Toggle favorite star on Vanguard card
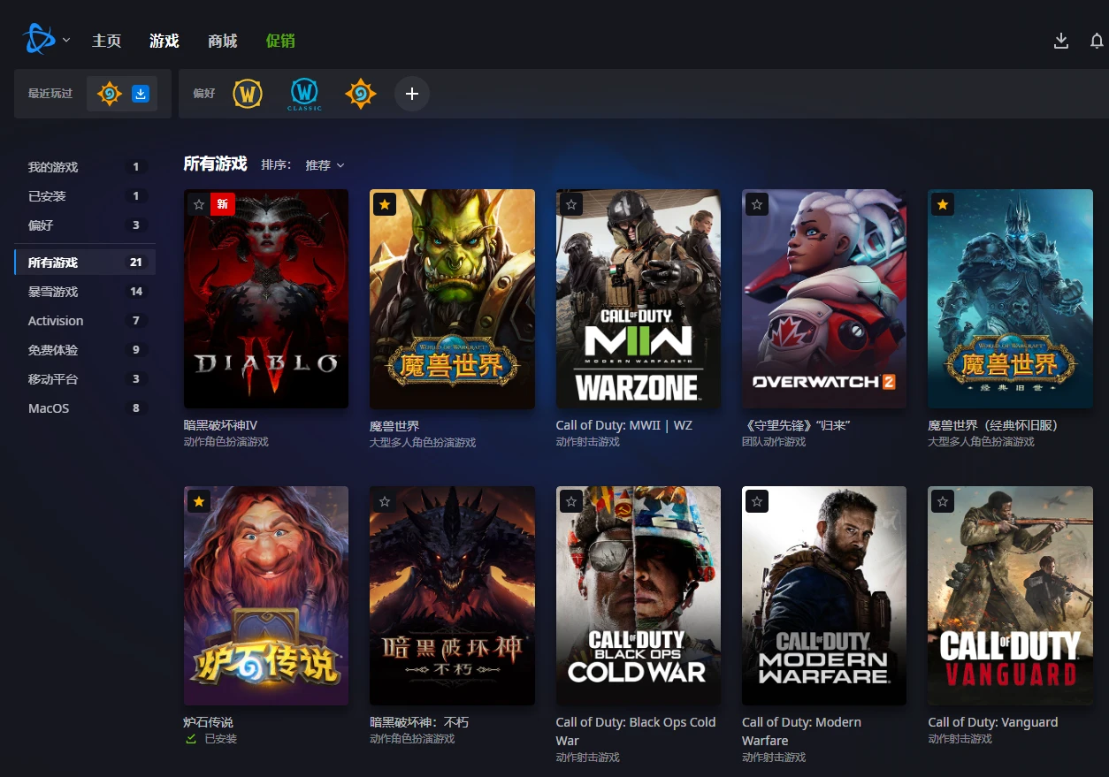The height and width of the screenshot is (777, 1109). tap(943, 501)
